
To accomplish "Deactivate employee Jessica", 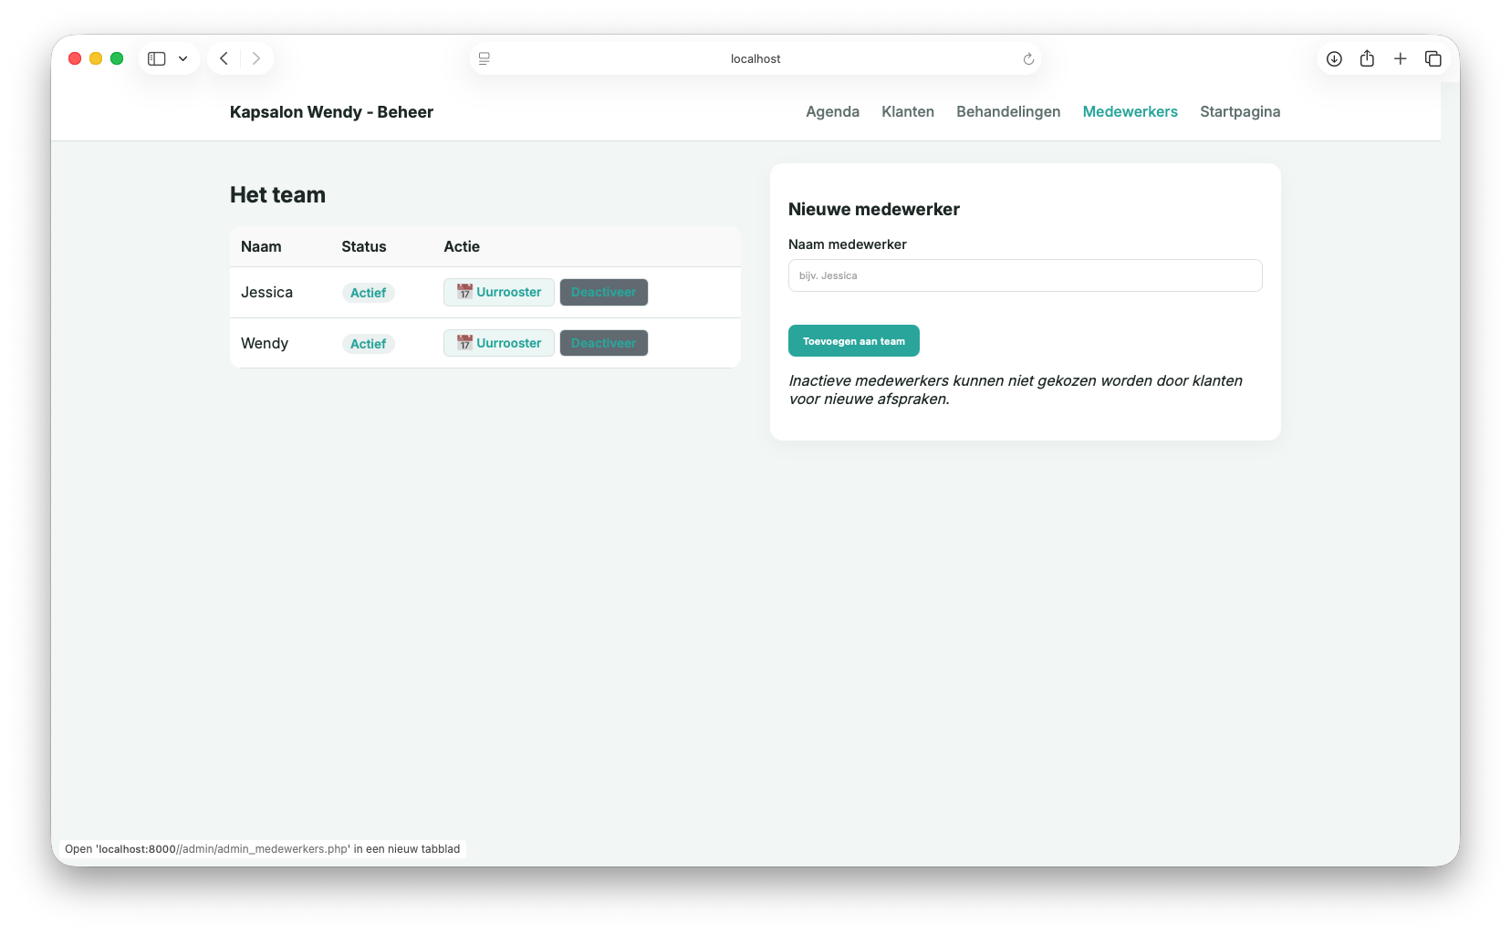I will click(x=603, y=292).
